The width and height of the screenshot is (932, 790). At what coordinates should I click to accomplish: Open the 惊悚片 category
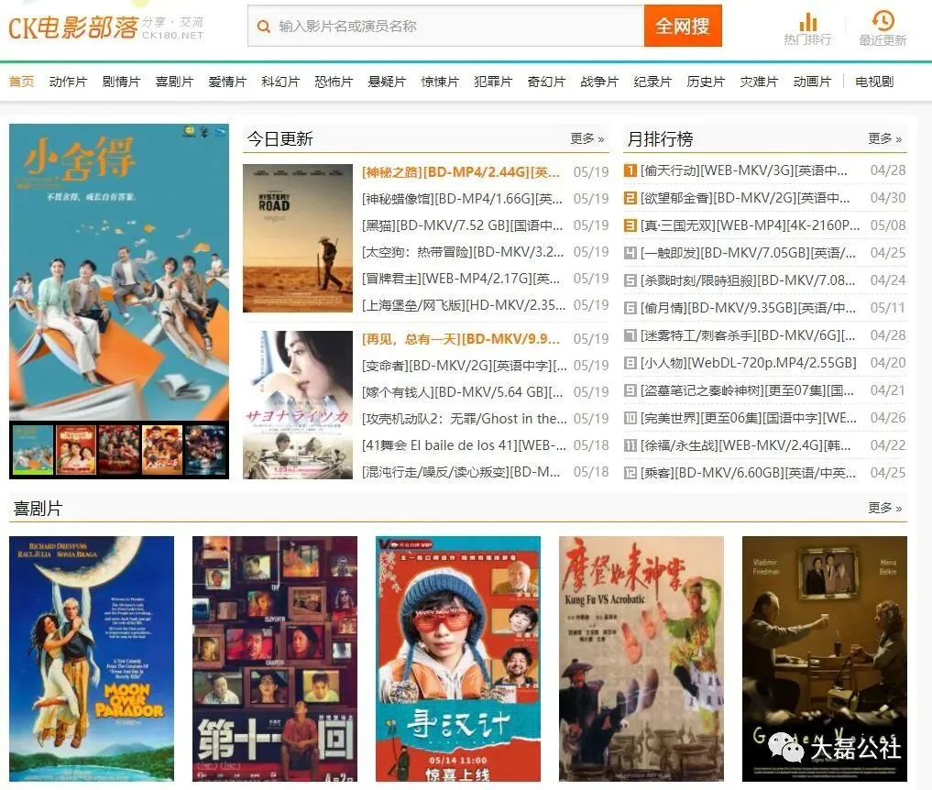[441, 82]
